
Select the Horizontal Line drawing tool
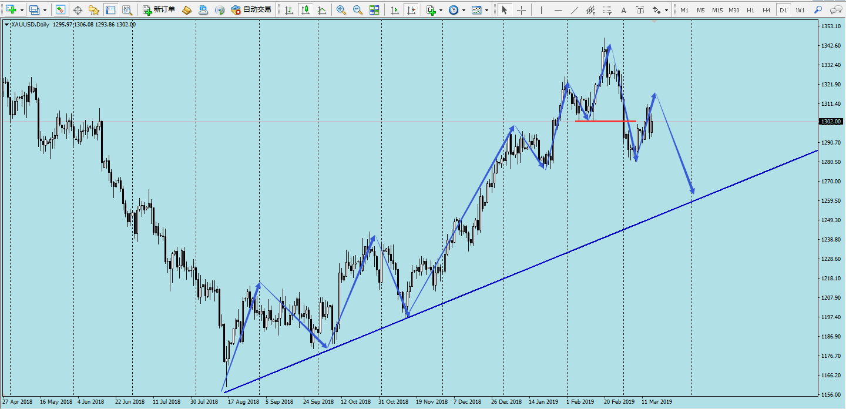(x=558, y=10)
